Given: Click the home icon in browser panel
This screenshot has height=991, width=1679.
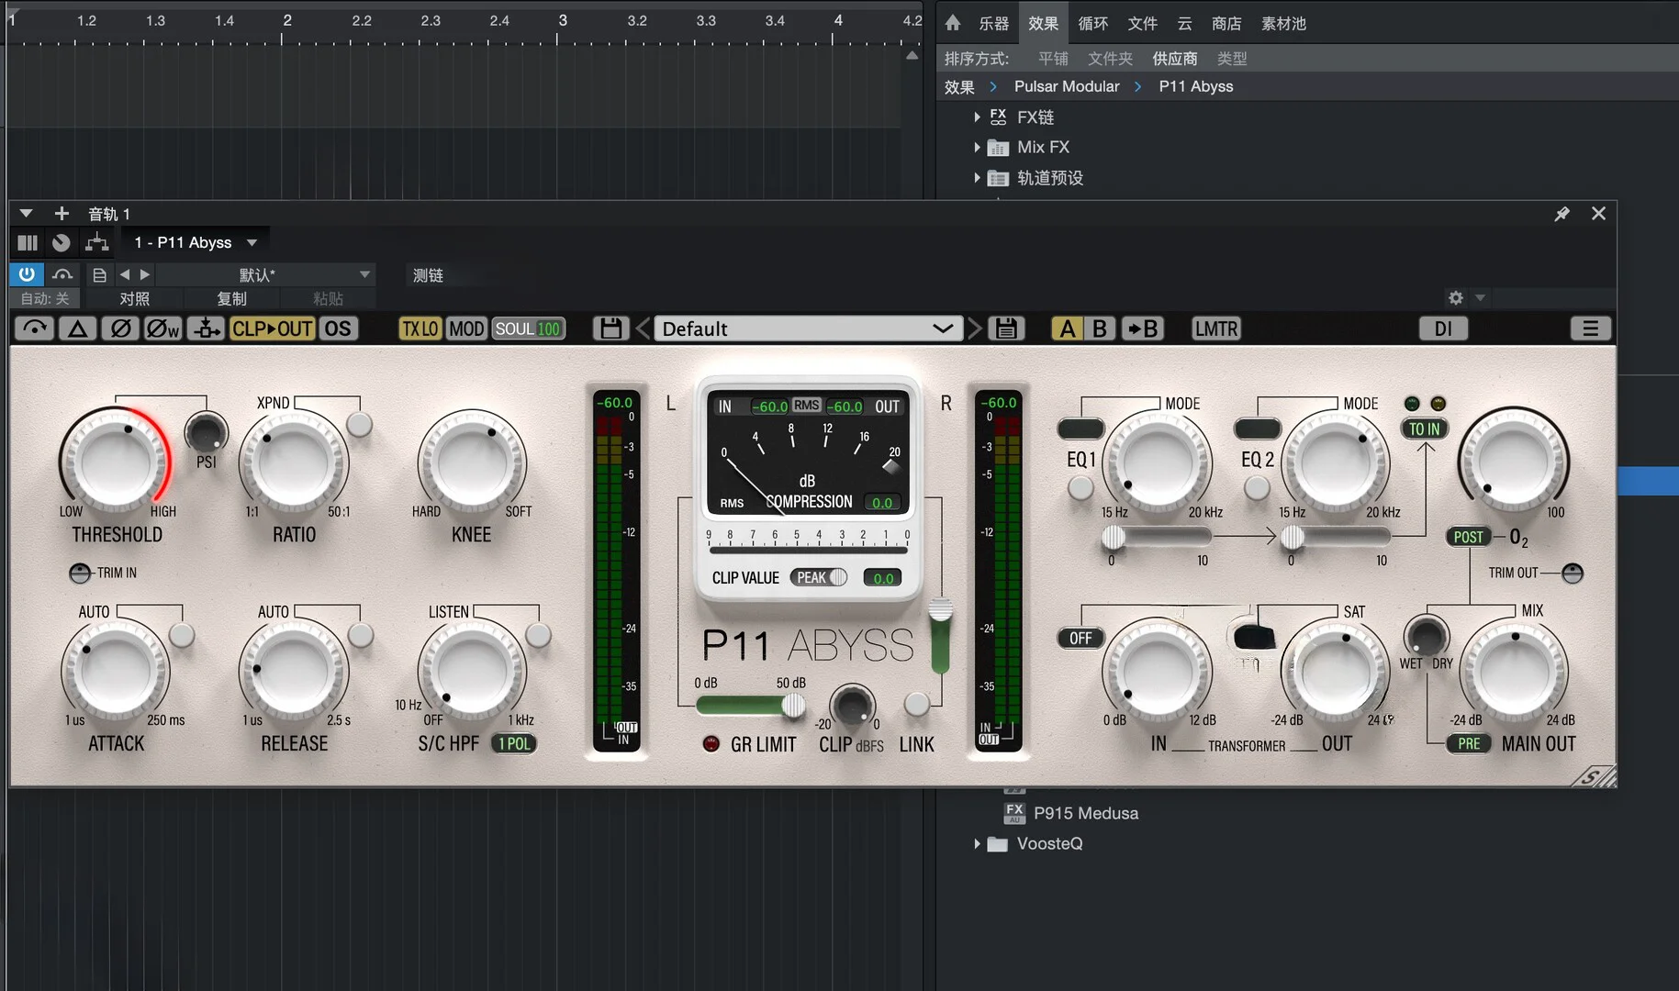Looking at the screenshot, I should tap(953, 23).
